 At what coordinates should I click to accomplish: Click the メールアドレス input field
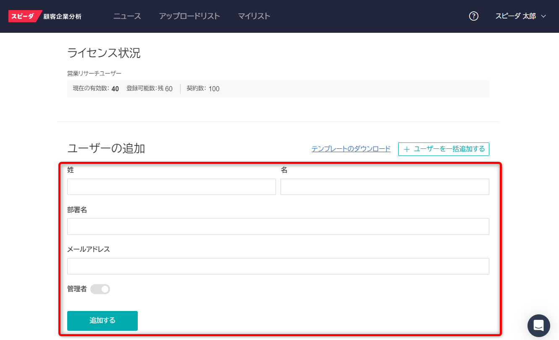pos(278,266)
